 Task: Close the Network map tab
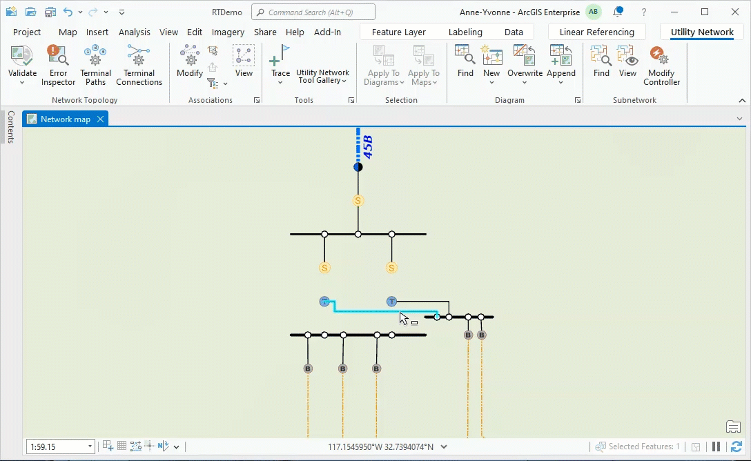click(x=101, y=119)
